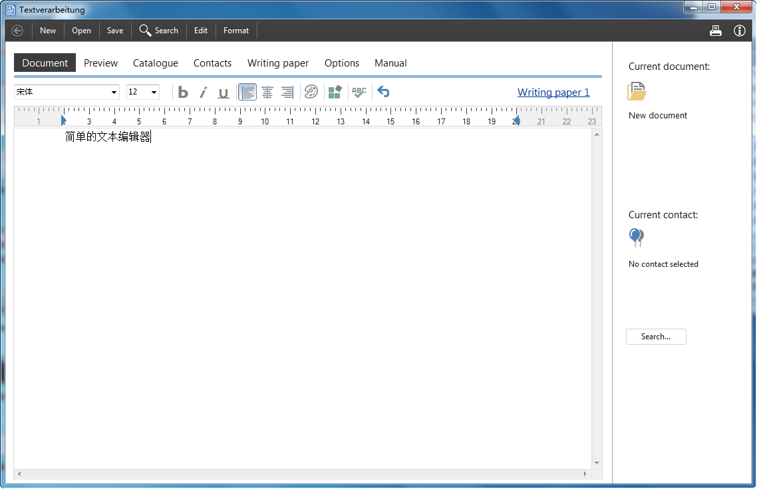Open the Edit menu

[201, 31]
